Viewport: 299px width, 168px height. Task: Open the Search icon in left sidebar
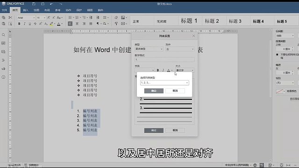click(x=3, y=35)
